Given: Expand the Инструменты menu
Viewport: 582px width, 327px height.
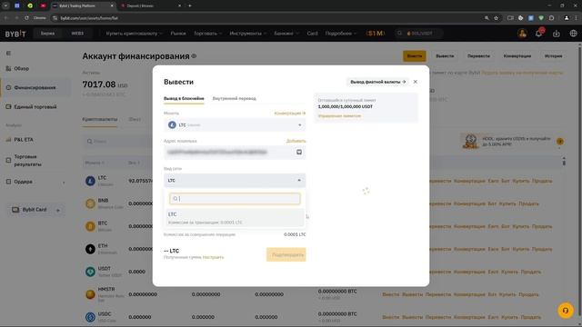Looking at the screenshot, I should [x=247, y=34].
